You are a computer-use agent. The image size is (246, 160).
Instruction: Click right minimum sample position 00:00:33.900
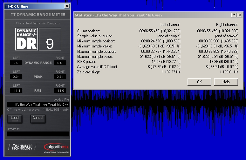coord(219,41)
